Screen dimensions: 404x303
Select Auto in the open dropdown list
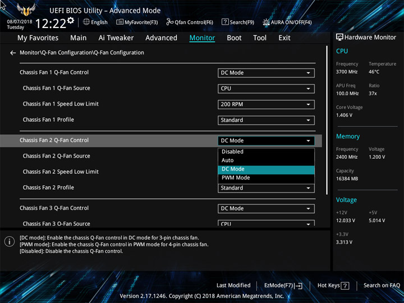tap(266, 160)
